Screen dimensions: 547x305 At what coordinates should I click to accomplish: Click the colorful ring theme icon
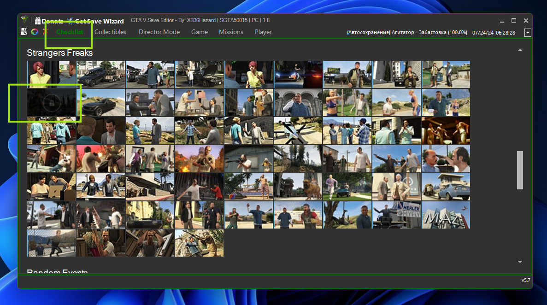[x=35, y=32]
